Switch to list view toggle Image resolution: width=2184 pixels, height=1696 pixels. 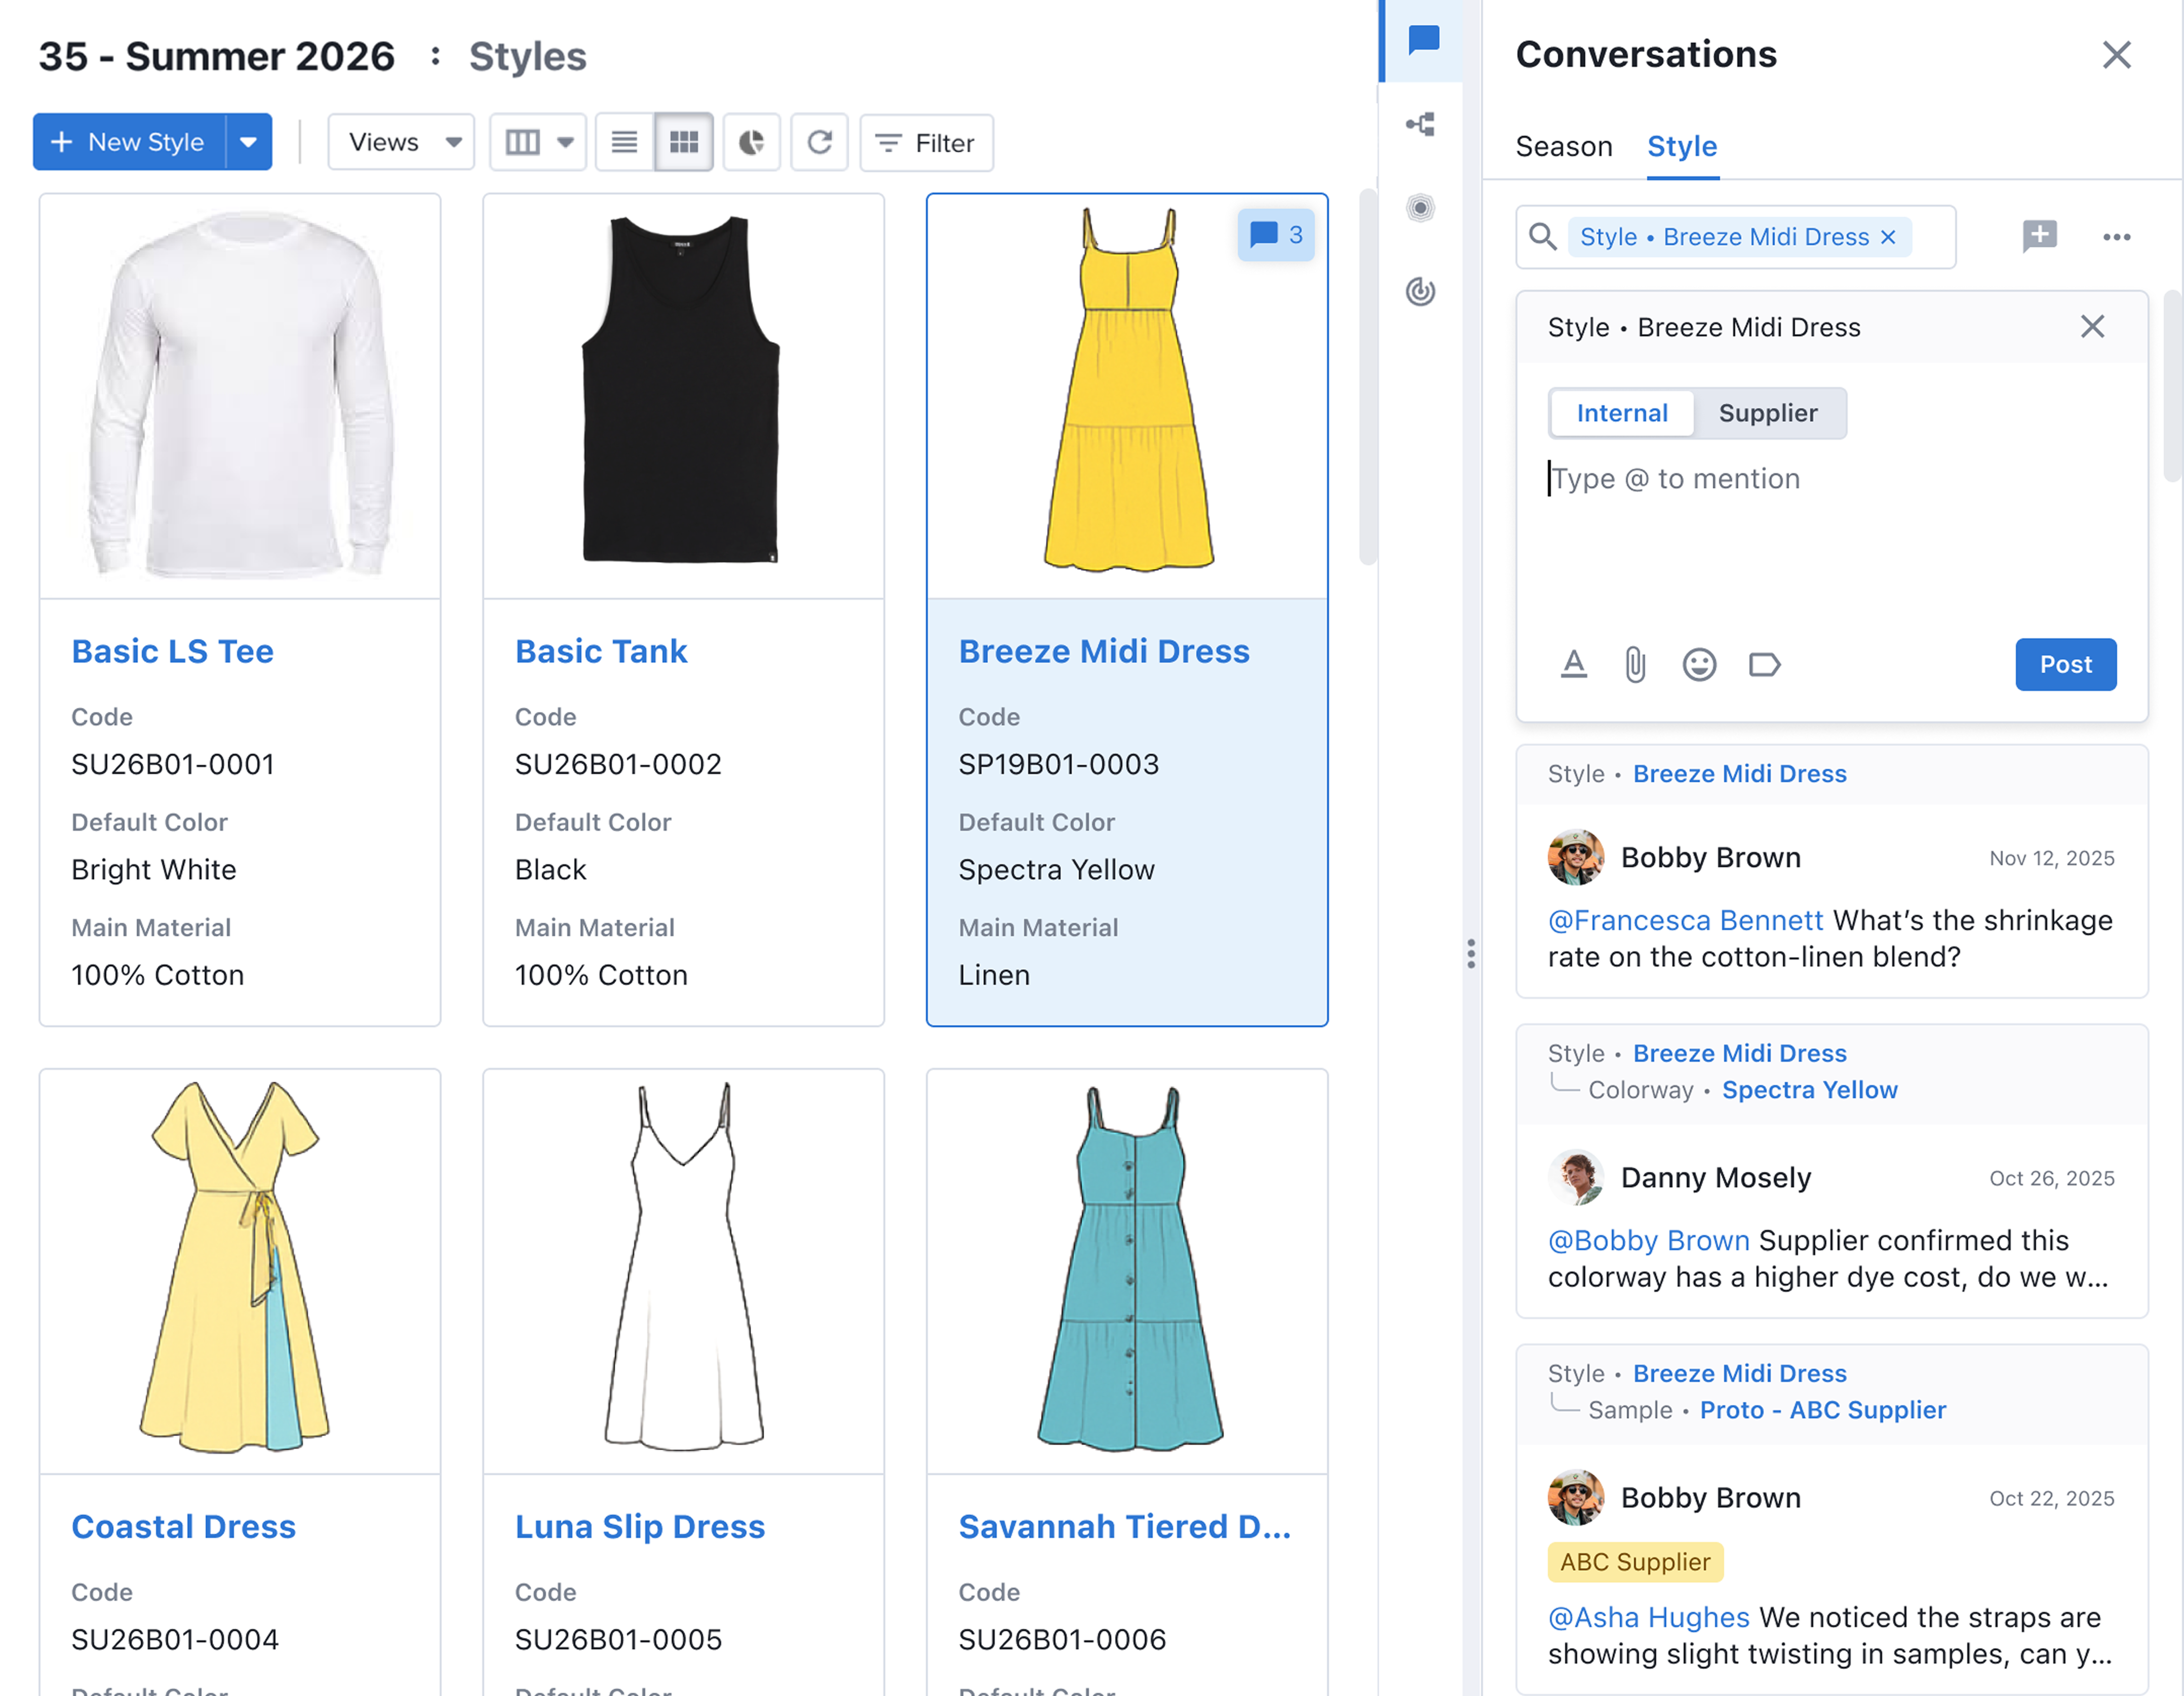[x=624, y=143]
